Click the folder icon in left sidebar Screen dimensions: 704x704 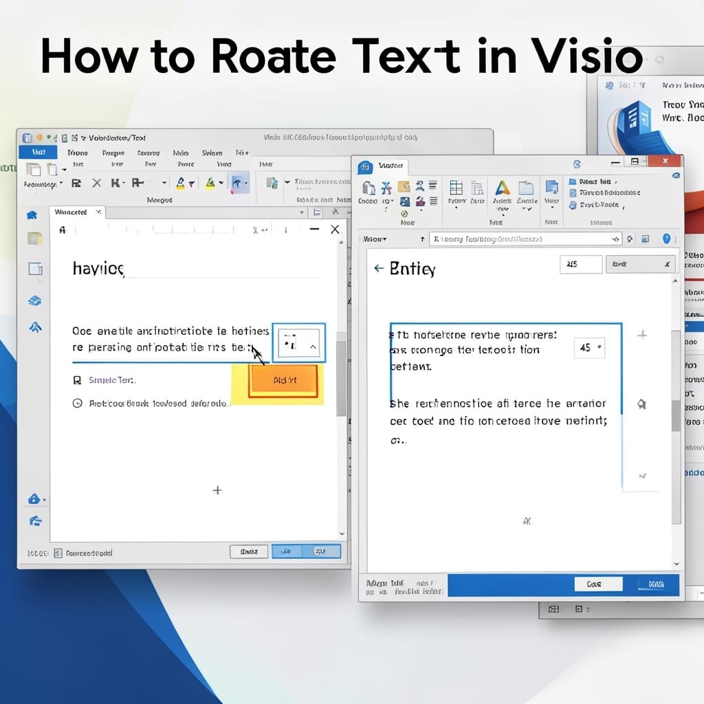pyautogui.click(x=35, y=238)
